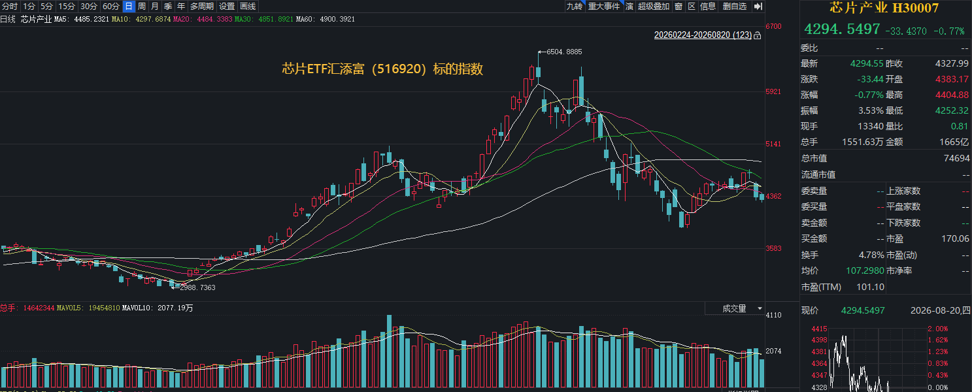Click the MA5 moving average value
The height and width of the screenshot is (392, 972).
(x=82, y=19)
